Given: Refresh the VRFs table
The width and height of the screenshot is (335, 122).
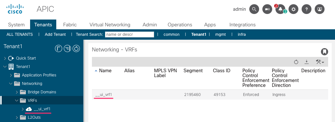Looking at the screenshot, I should tap(296, 62).
